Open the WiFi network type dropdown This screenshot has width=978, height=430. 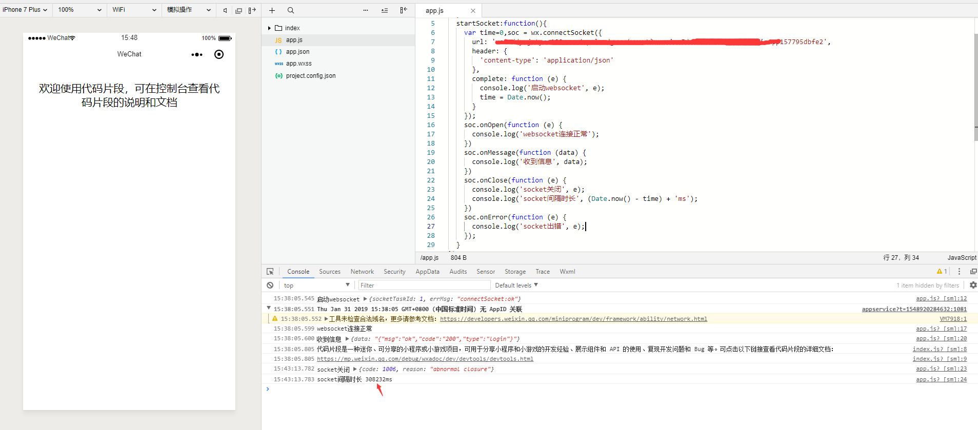pos(134,10)
